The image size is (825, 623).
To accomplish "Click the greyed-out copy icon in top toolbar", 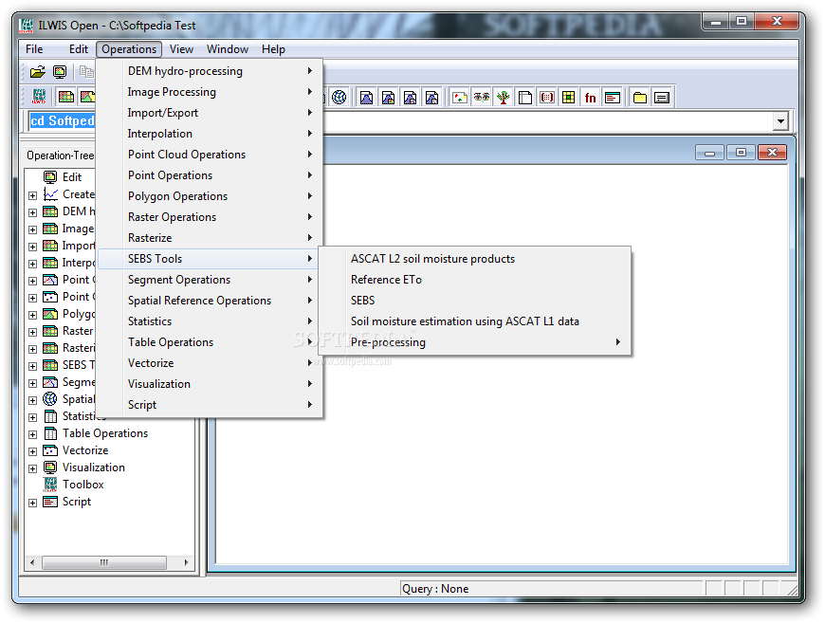I will pos(85,71).
